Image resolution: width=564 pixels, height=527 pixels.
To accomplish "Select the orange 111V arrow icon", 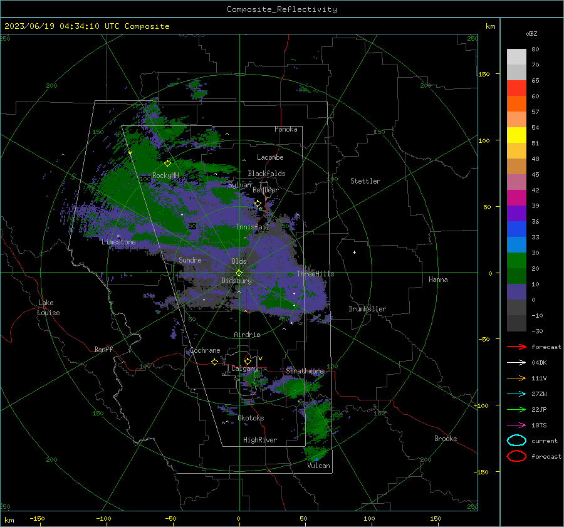I will (x=516, y=378).
